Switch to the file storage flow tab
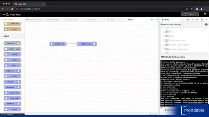The image size is (209, 117). (x=55, y=19)
